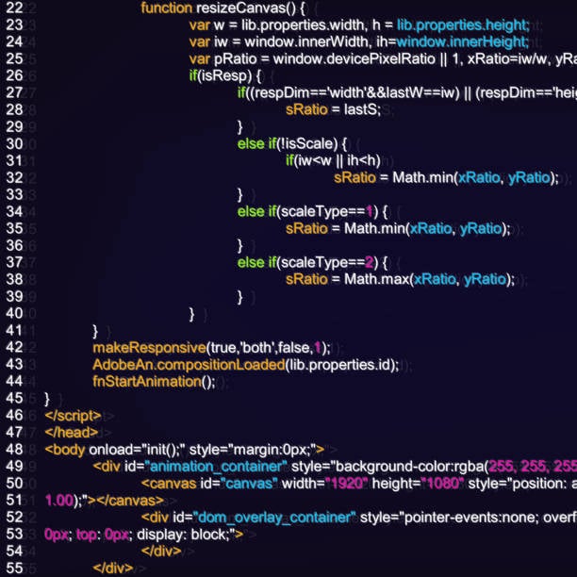Viewport: 577px width, 577px height.
Task: Click the '<body' opening tag
Action: point(65,450)
